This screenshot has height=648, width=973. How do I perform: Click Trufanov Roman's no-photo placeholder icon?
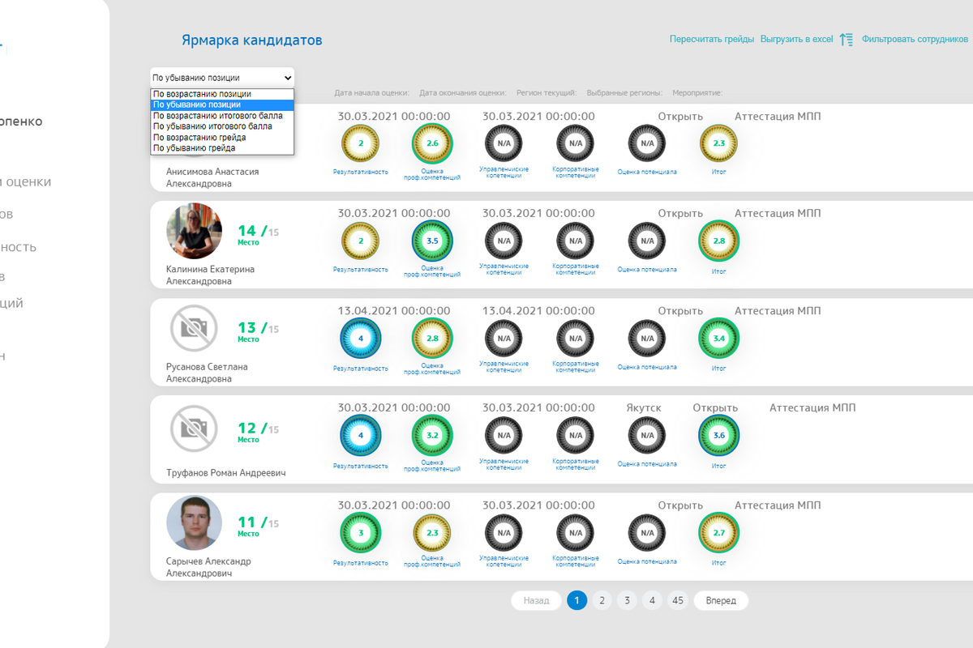click(x=194, y=428)
